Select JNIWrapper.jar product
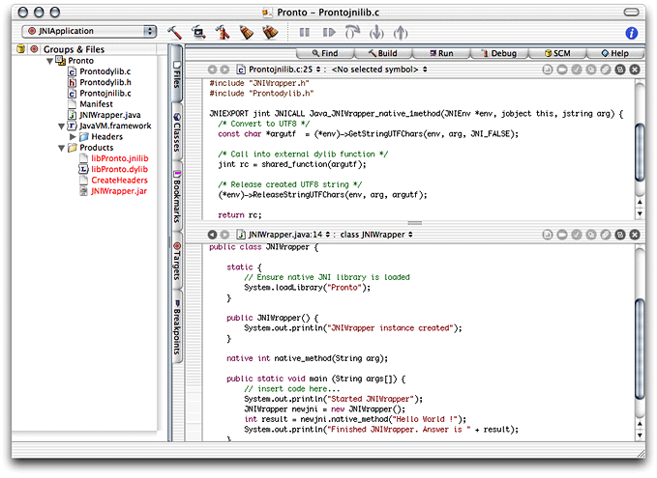Image resolution: width=657 pixels, height=478 pixels. click(x=113, y=191)
